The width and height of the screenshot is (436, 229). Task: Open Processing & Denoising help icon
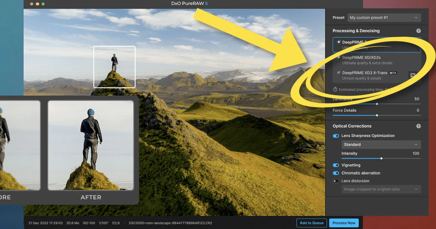click(x=419, y=31)
